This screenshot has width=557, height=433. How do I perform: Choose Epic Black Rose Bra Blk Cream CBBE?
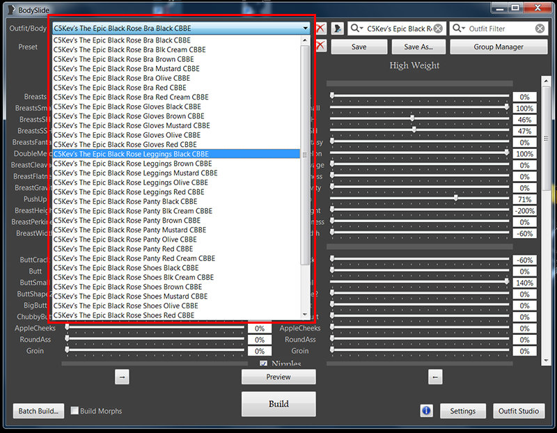tap(176, 49)
